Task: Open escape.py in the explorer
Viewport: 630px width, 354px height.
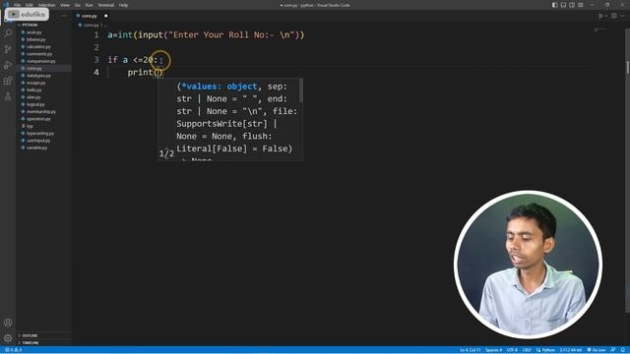Action: pyautogui.click(x=35, y=83)
